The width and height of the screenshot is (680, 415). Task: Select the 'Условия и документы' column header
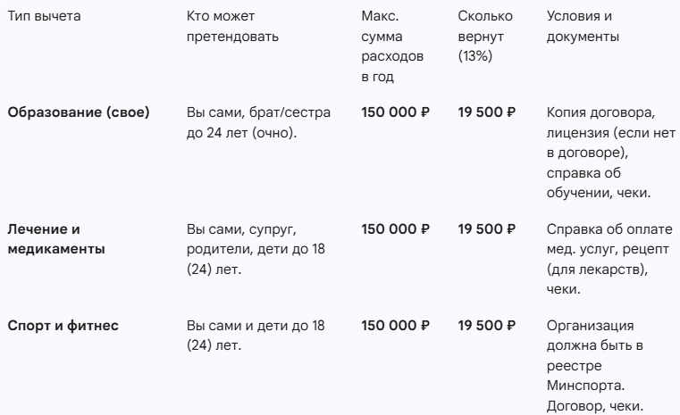(x=583, y=26)
